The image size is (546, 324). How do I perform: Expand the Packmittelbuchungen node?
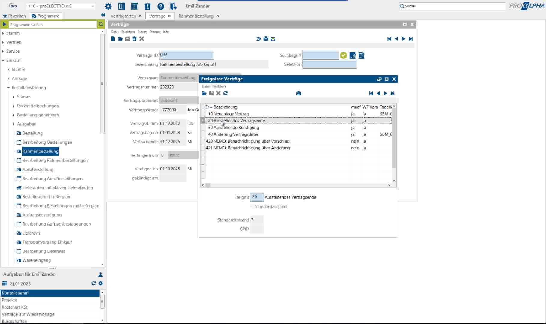pos(14,106)
